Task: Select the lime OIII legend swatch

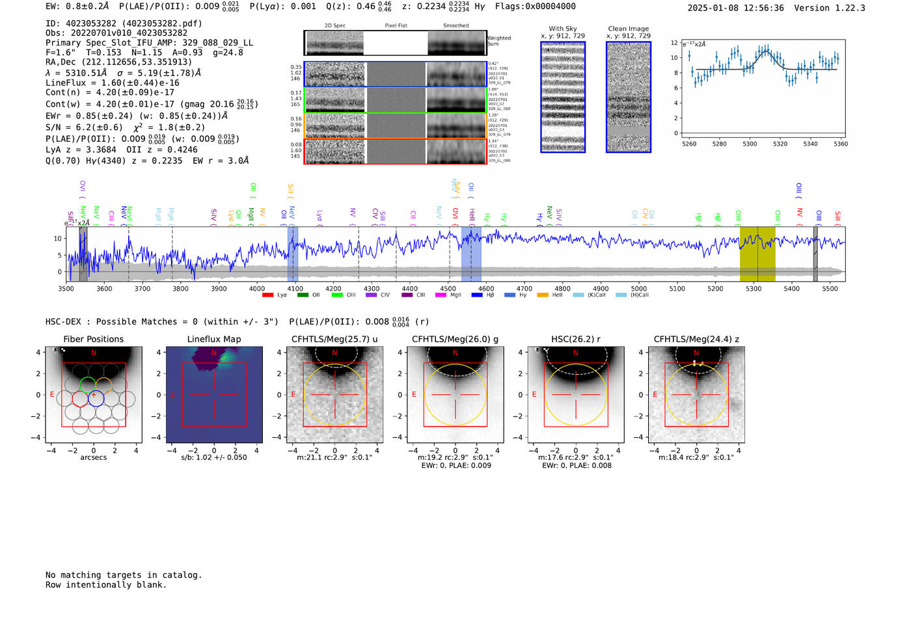Action: click(x=337, y=295)
